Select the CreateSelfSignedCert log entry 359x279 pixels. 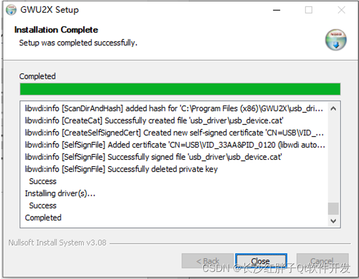[x=174, y=133]
